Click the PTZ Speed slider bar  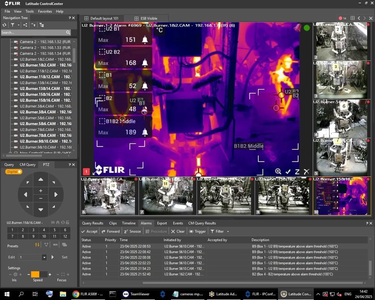39,274
